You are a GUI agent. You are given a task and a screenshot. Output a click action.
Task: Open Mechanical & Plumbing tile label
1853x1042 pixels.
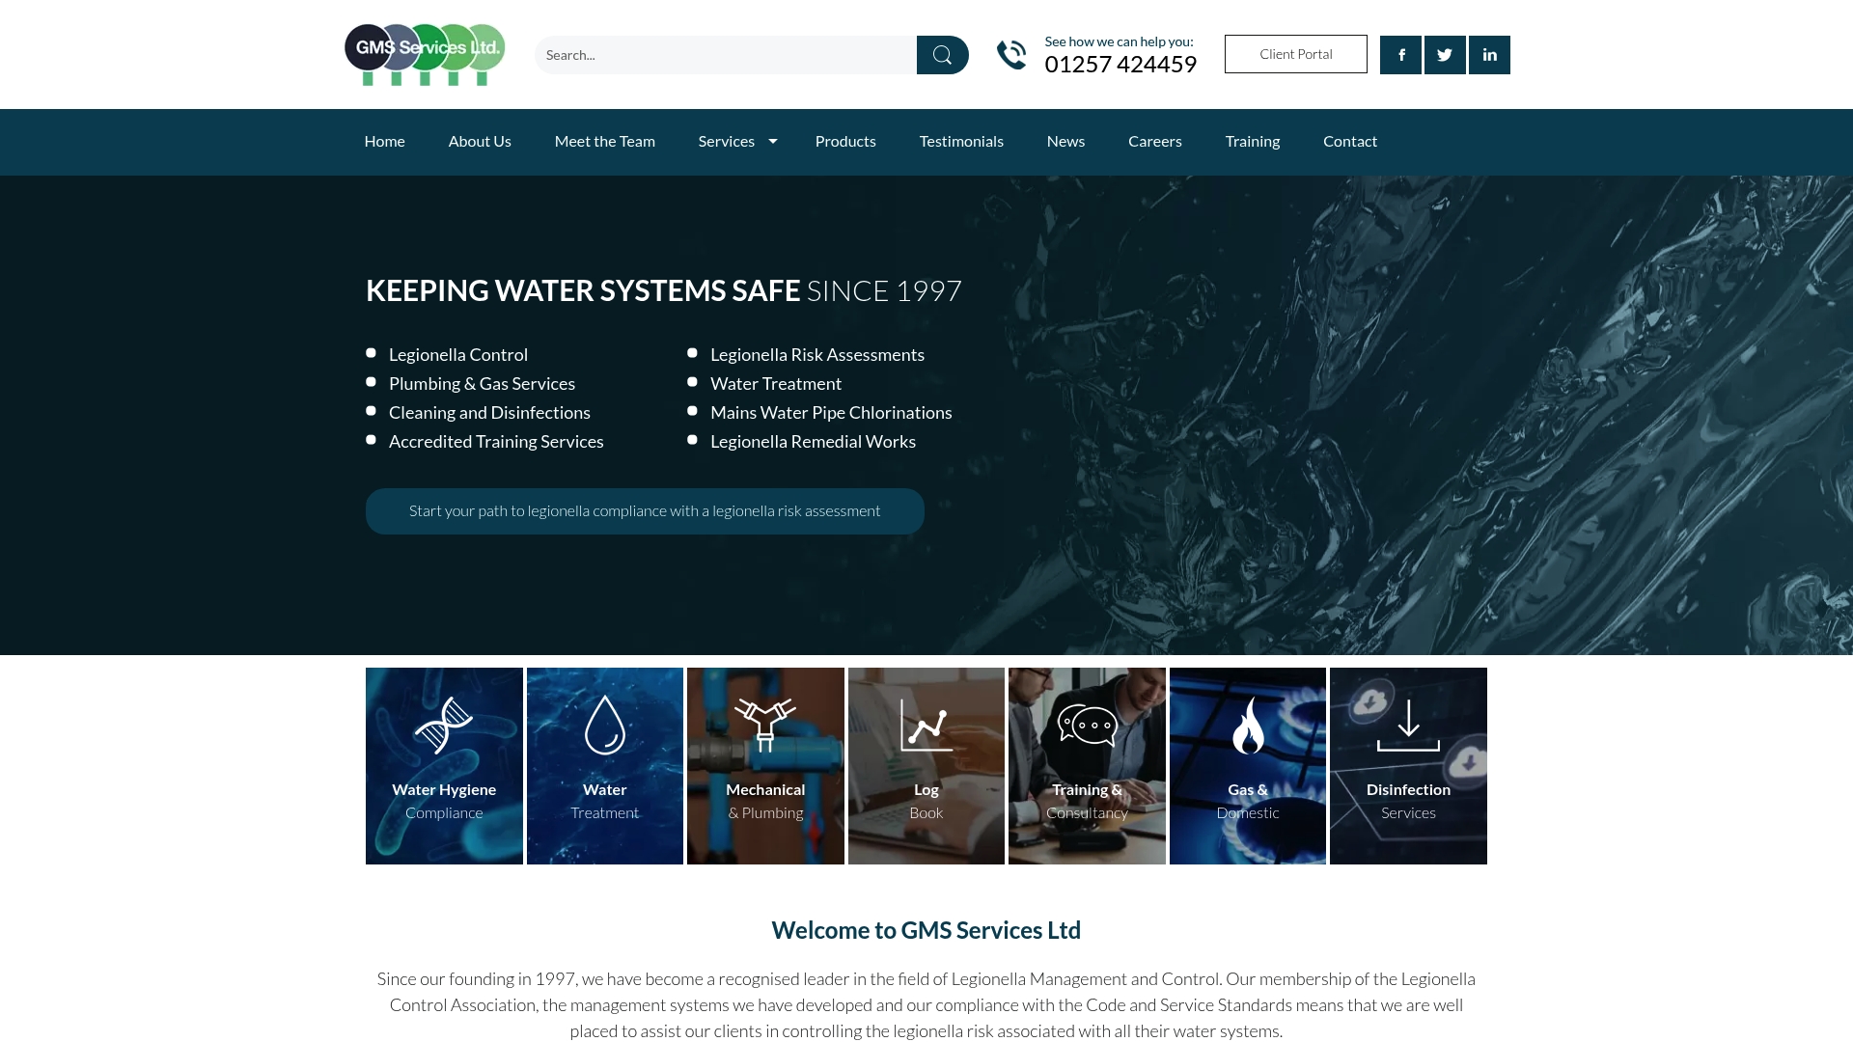point(765,801)
